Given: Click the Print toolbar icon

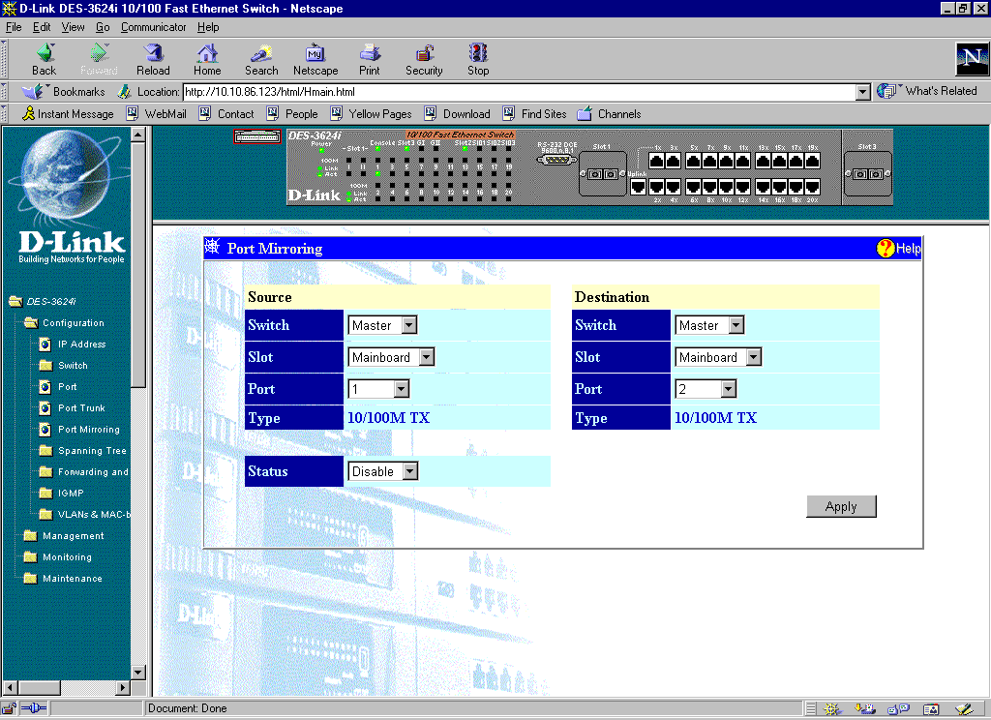Looking at the screenshot, I should [370, 54].
